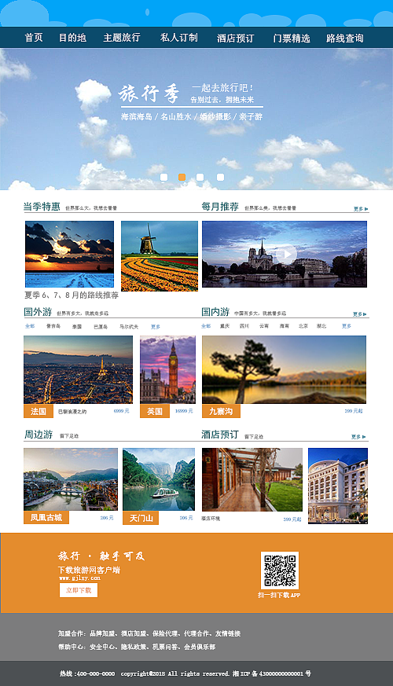The image size is (393, 686).
Task: Click 206 元 price beside 天门山
Action: coord(186,518)
